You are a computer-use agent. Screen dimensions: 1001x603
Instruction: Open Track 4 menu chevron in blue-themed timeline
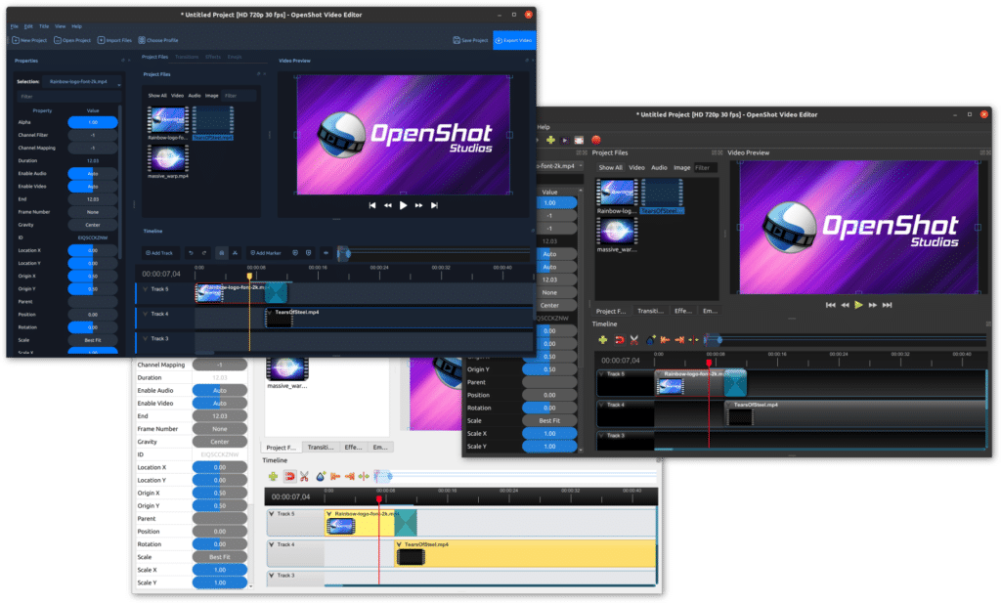(x=146, y=314)
